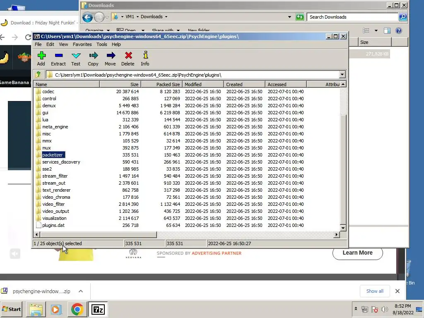Refresh the Downloads Explorer window

300,17
